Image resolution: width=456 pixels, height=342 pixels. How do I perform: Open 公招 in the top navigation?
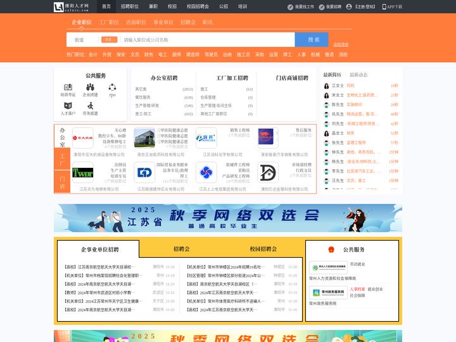click(x=224, y=6)
